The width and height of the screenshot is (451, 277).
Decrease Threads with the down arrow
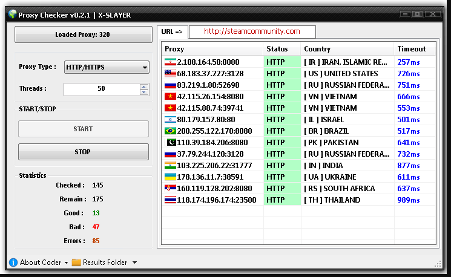[144, 93]
